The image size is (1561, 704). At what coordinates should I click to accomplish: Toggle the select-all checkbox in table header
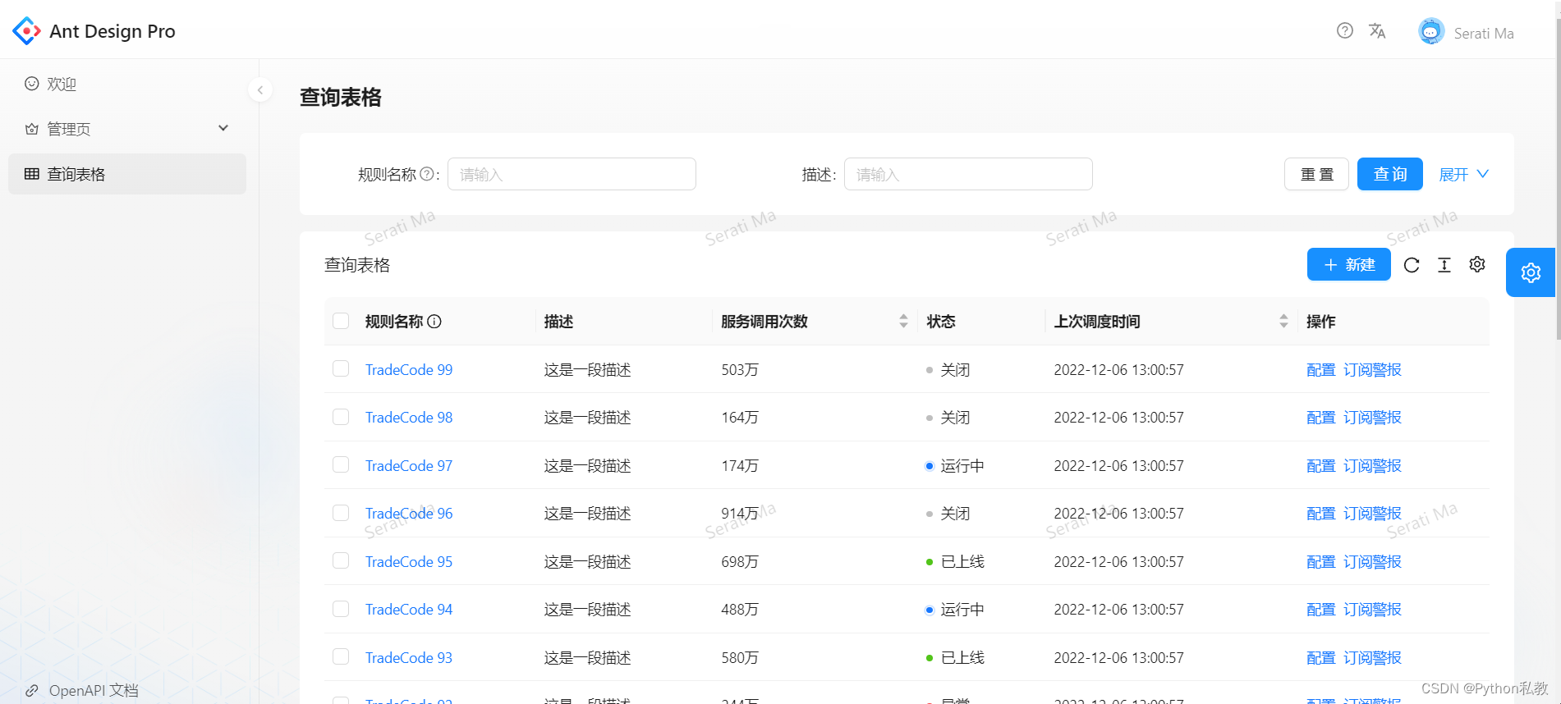coord(341,321)
